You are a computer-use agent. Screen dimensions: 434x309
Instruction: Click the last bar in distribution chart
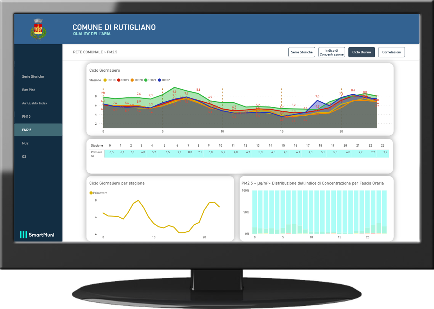coord(384,212)
